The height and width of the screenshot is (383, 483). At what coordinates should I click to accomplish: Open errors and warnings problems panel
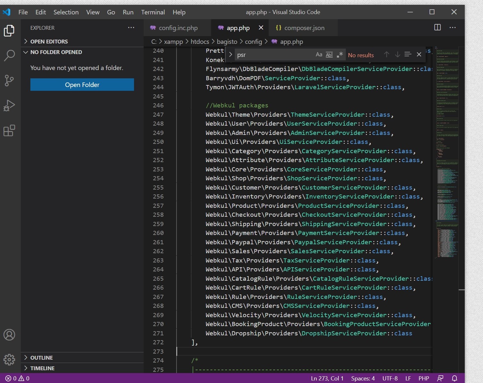coord(17,378)
